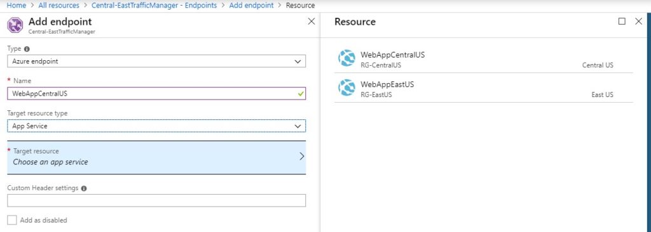651x232 pixels.
Task: Go to Home in the breadcrumb
Action: tap(16, 5)
